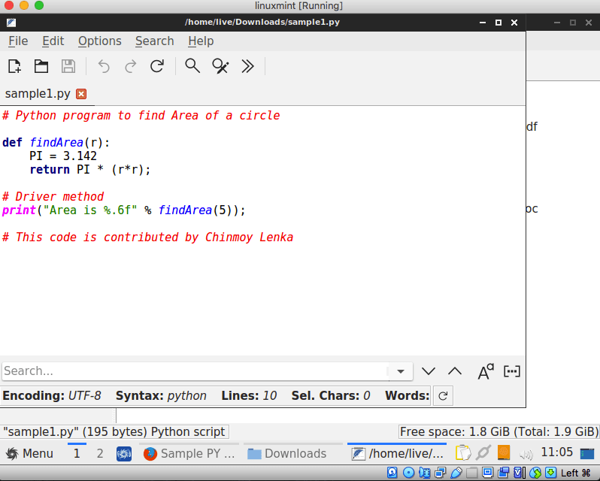Click the print("Area is %.6f") line

[x=123, y=210]
